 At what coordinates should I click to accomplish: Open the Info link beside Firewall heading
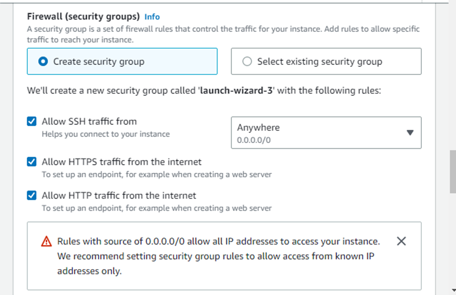(152, 17)
